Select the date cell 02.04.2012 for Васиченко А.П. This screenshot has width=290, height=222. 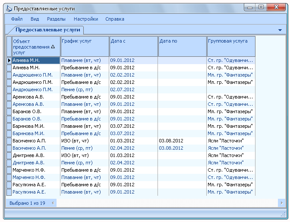point(133,148)
